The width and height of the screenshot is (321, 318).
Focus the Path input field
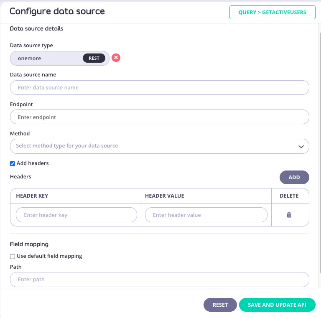[x=159, y=280]
